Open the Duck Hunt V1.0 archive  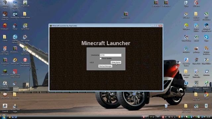click(5, 62)
